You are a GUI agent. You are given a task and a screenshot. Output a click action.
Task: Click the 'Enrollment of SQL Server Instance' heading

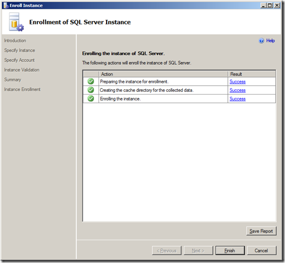click(80, 22)
